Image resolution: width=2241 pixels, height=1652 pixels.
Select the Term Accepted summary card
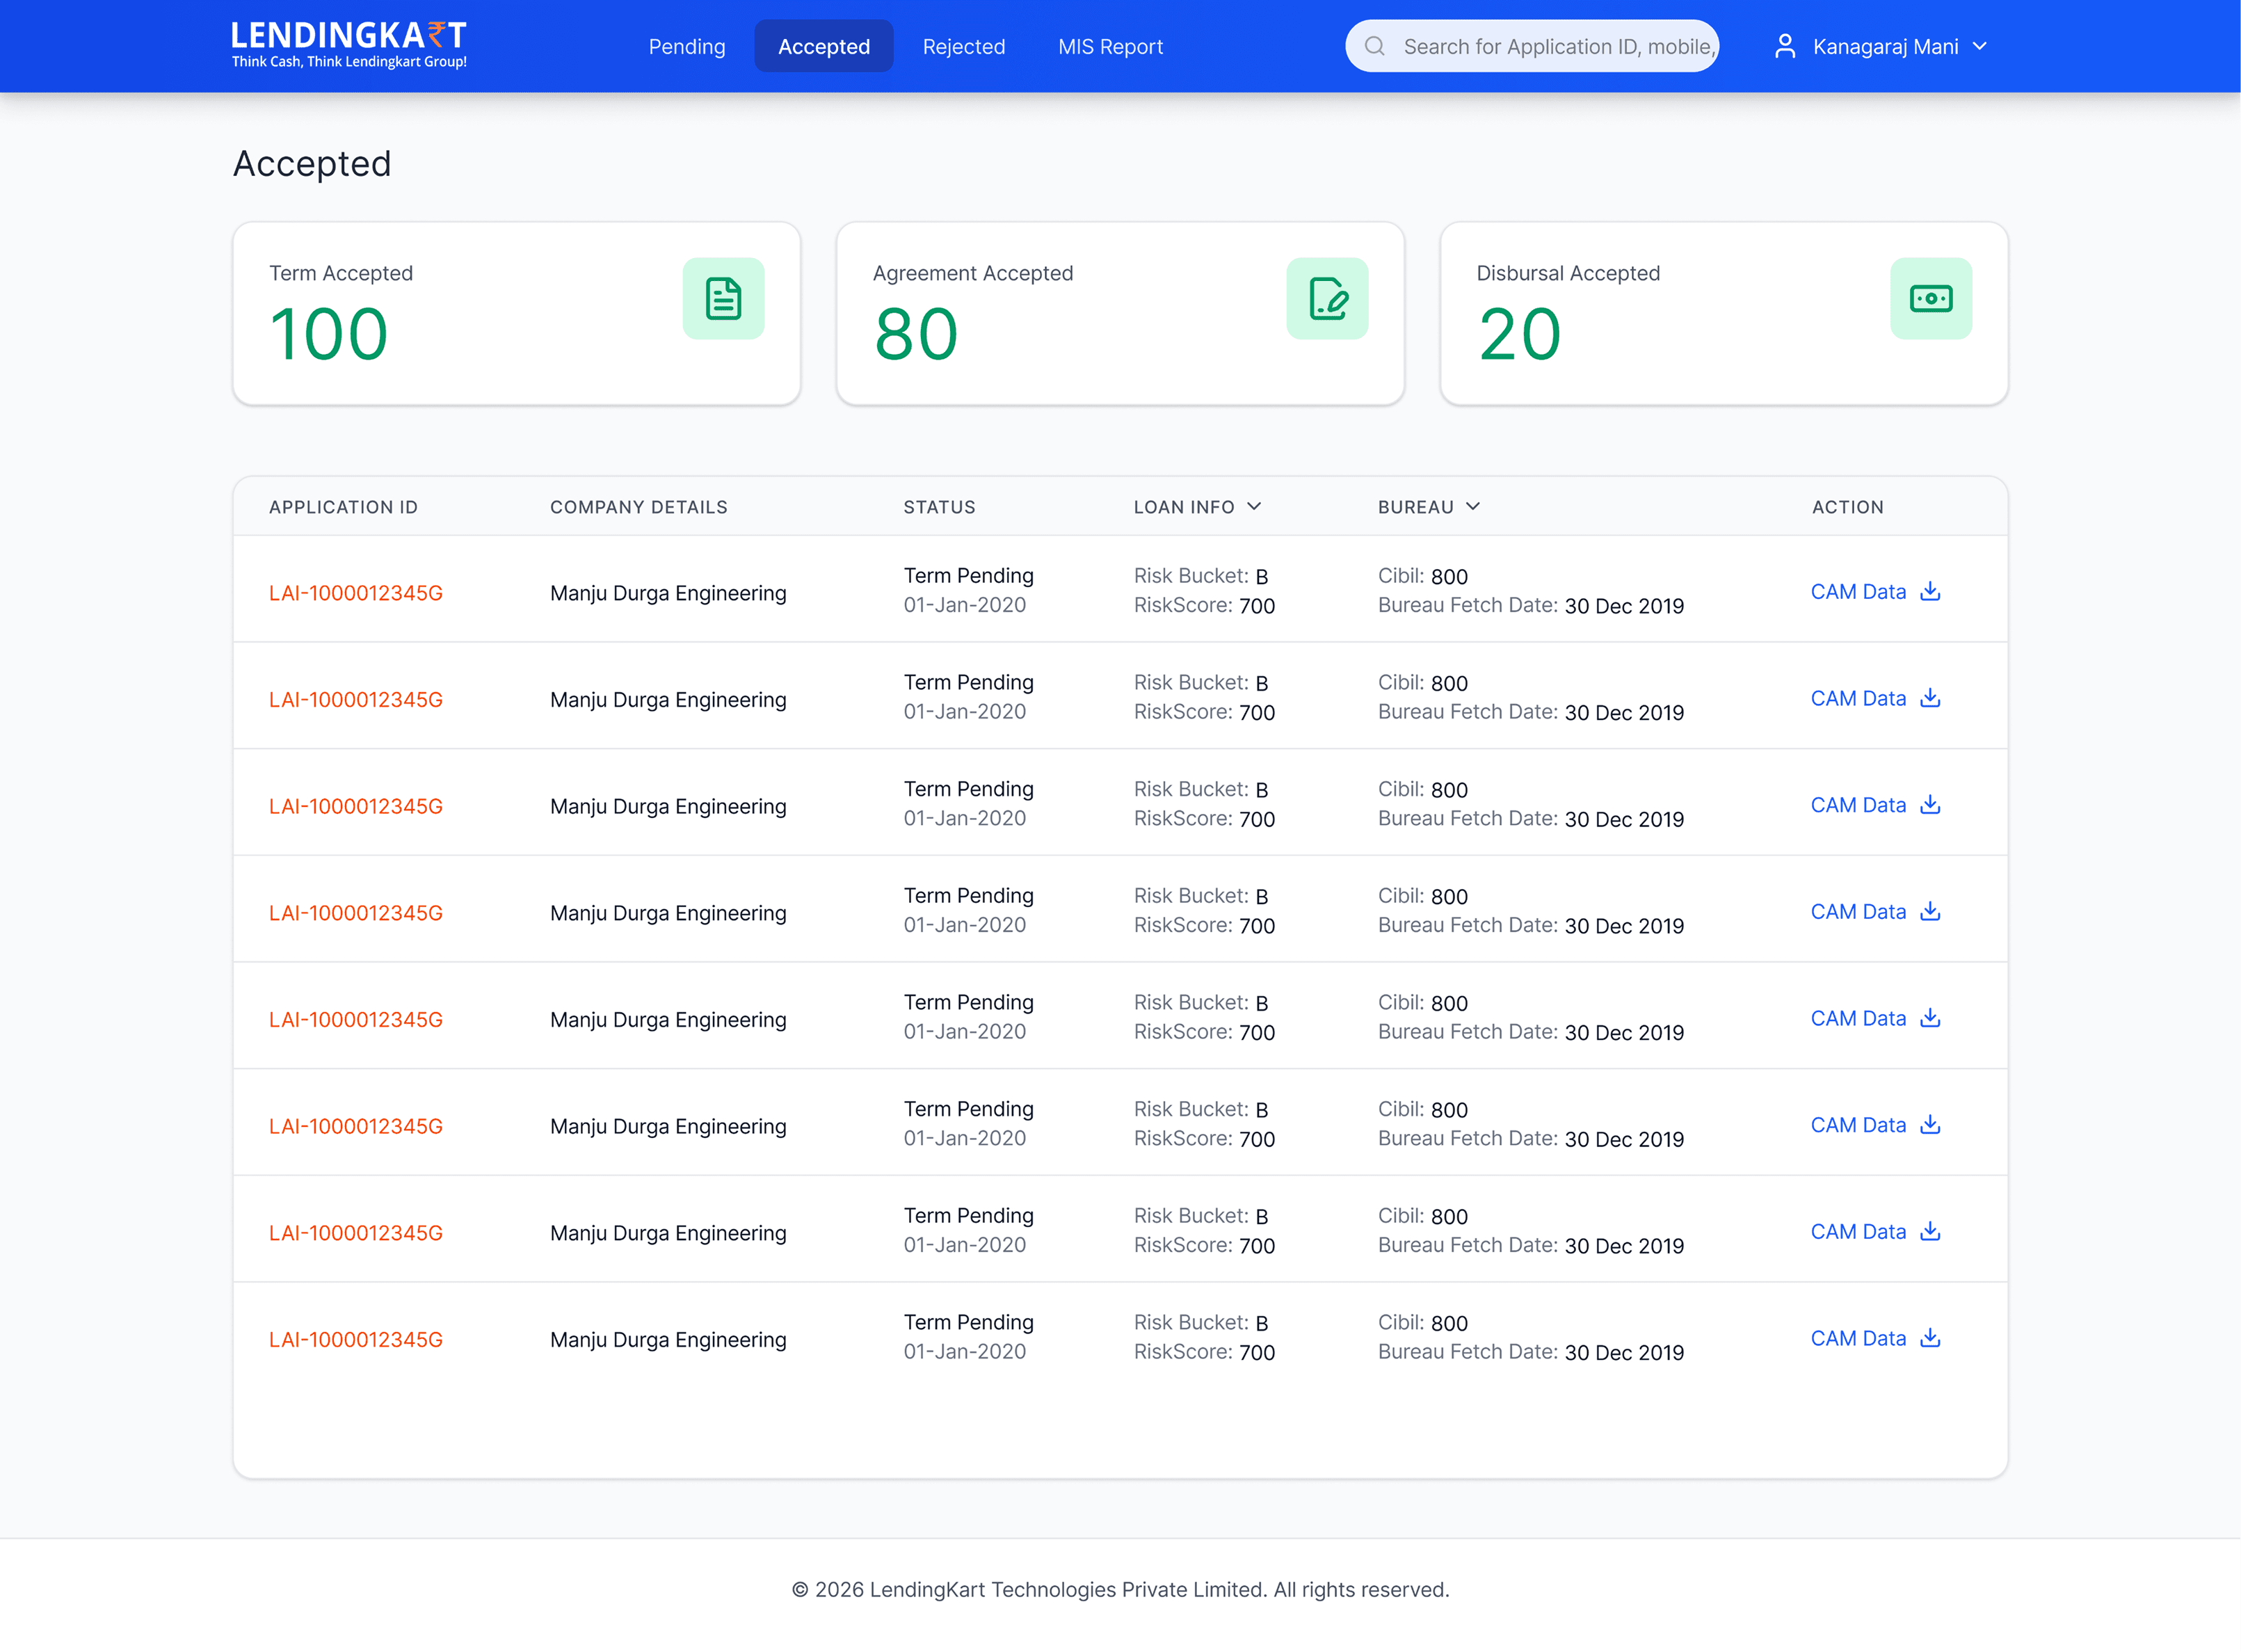[x=516, y=313]
